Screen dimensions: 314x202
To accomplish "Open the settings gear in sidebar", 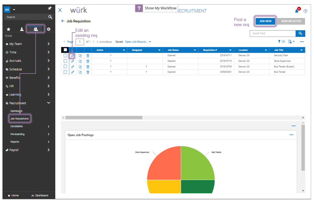I will pyautogui.click(x=49, y=29).
